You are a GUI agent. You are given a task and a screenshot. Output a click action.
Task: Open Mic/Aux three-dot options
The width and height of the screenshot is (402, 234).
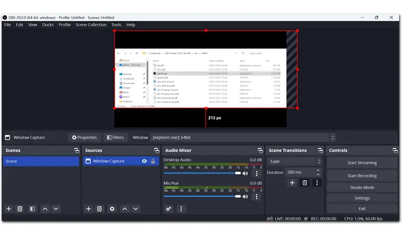(256, 197)
